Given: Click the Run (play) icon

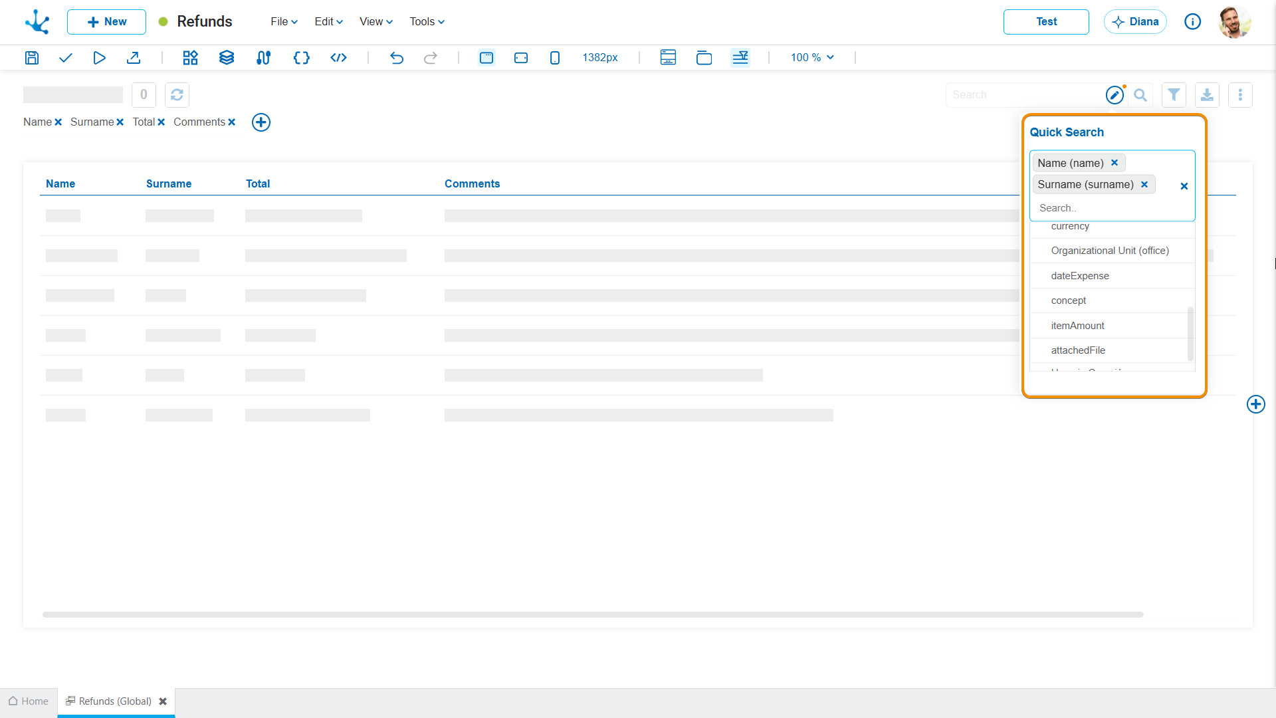Looking at the screenshot, I should pos(99,58).
